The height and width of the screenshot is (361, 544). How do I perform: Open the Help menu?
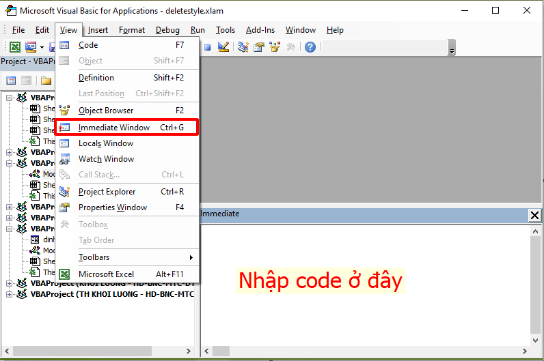335,30
